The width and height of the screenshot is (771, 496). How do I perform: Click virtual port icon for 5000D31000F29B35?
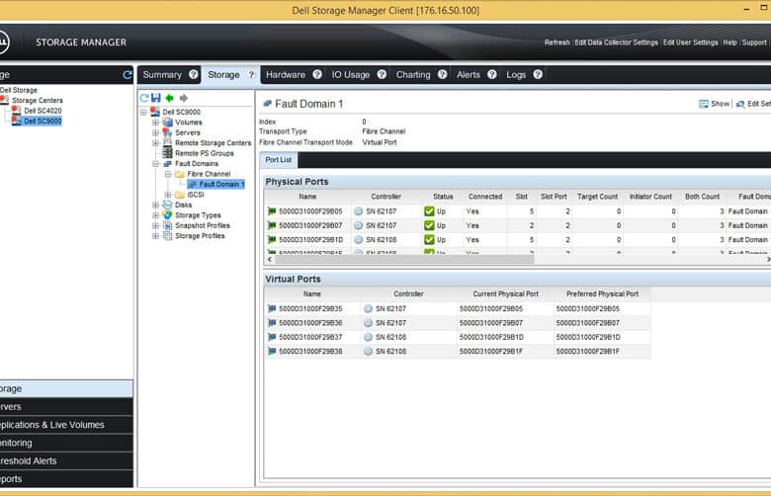click(272, 308)
